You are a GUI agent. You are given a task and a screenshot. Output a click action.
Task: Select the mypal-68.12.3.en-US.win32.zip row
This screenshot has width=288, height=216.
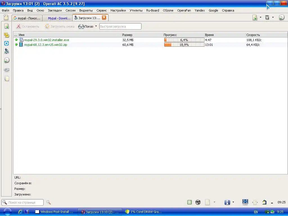pos(150,45)
